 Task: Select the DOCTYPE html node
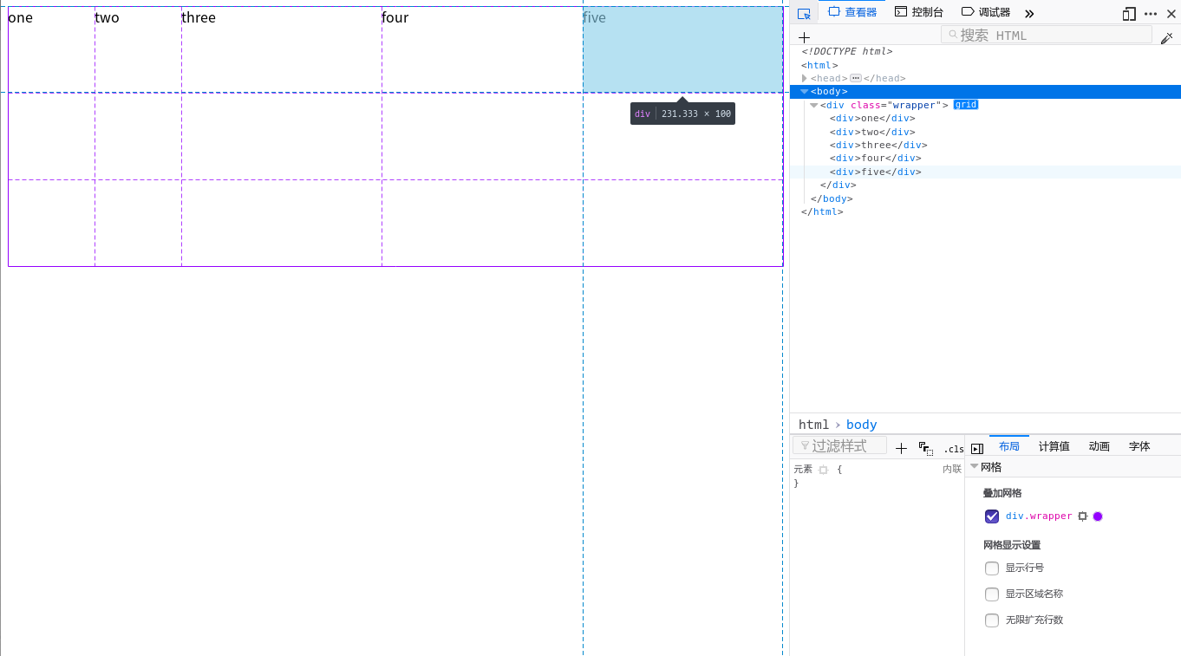846,52
